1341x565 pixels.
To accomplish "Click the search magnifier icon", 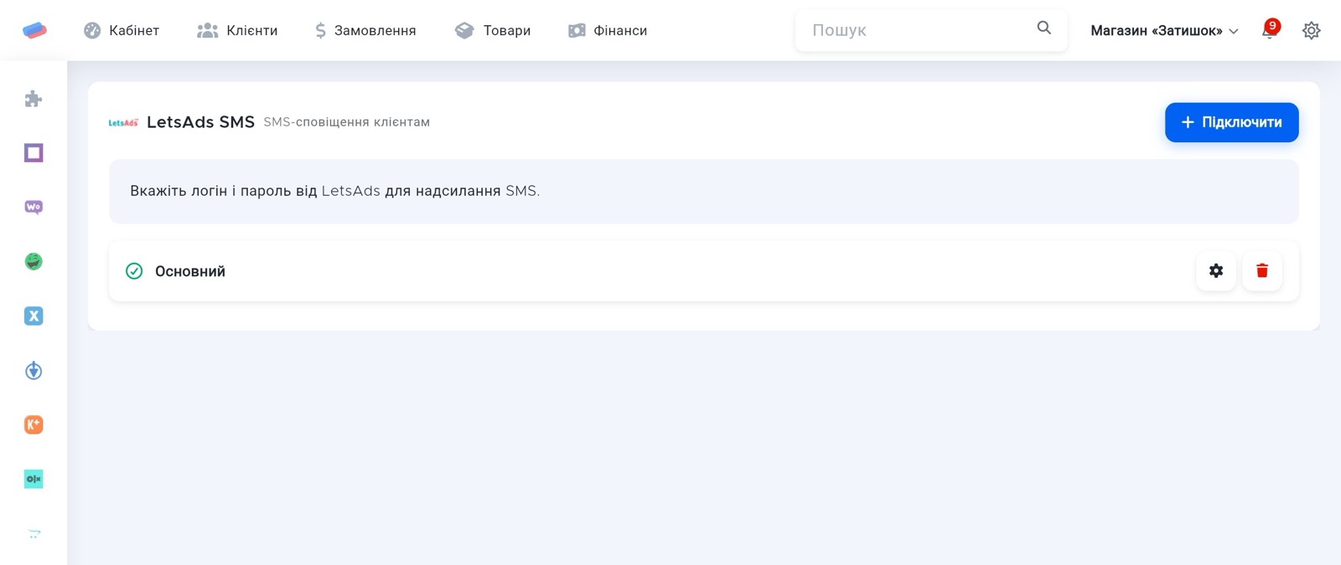I will tap(1043, 28).
